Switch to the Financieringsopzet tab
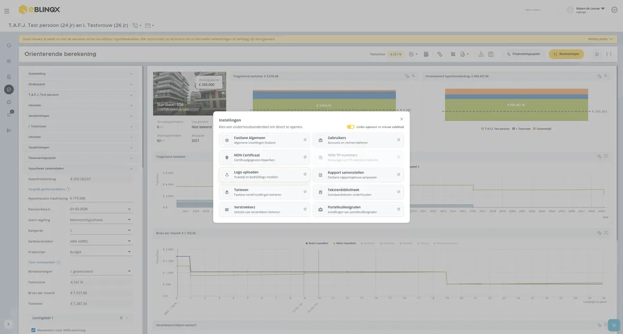Viewport: 623px width, 334px height. coord(523,54)
